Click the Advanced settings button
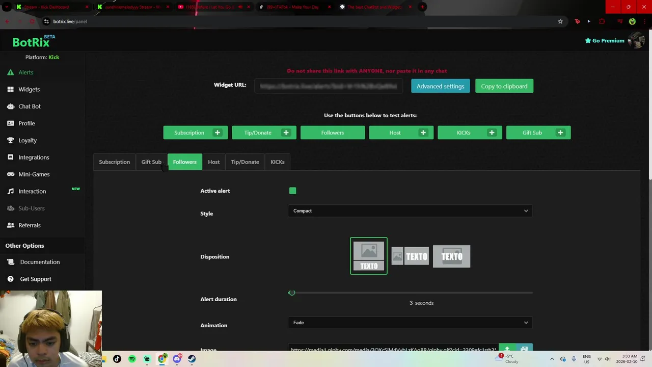Image resolution: width=652 pixels, height=367 pixels. (x=441, y=86)
